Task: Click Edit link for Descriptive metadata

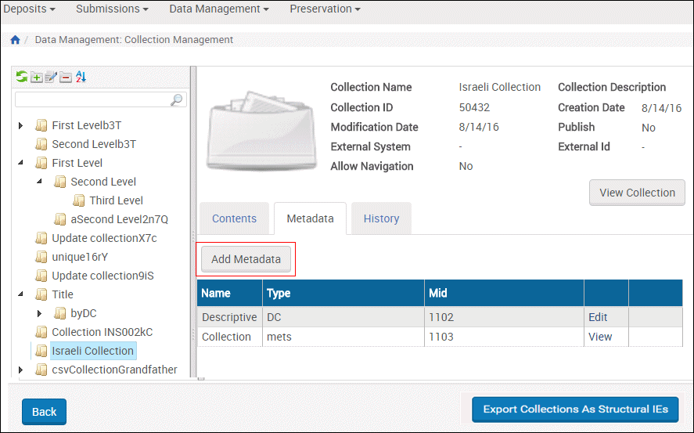Action: point(598,317)
